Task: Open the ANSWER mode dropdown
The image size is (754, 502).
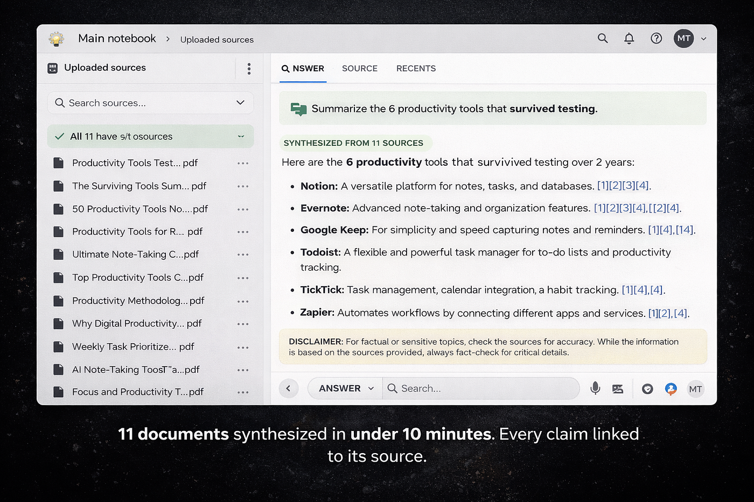Action: pyautogui.click(x=346, y=388)
